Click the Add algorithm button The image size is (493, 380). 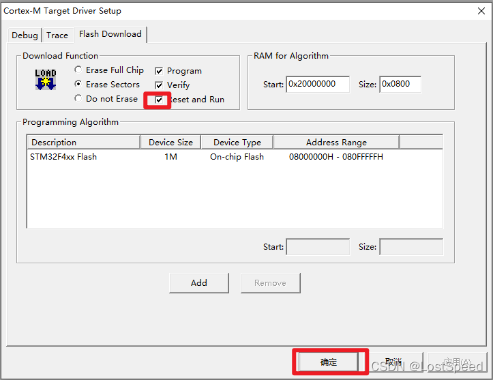pyautogui.click(x=199, y=283)
